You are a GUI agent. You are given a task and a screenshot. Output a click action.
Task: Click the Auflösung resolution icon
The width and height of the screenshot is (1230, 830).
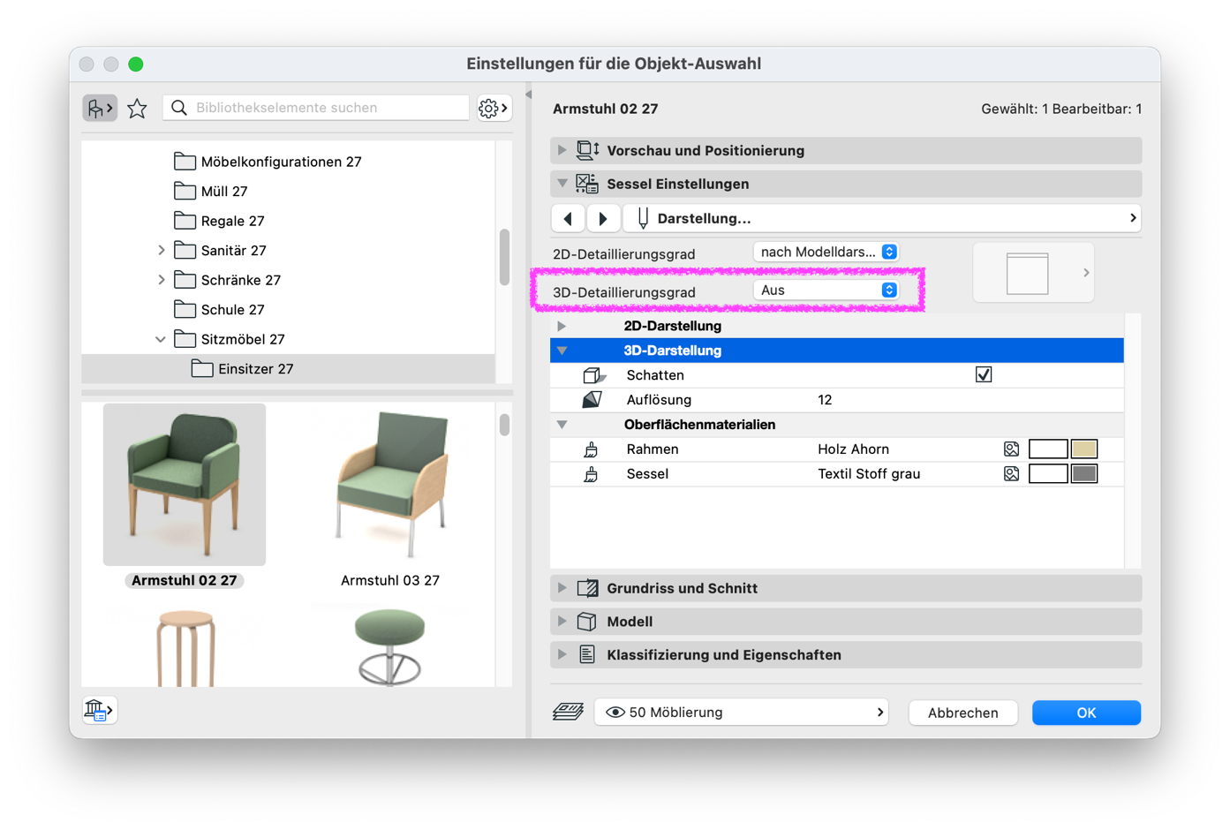point(592,400)
